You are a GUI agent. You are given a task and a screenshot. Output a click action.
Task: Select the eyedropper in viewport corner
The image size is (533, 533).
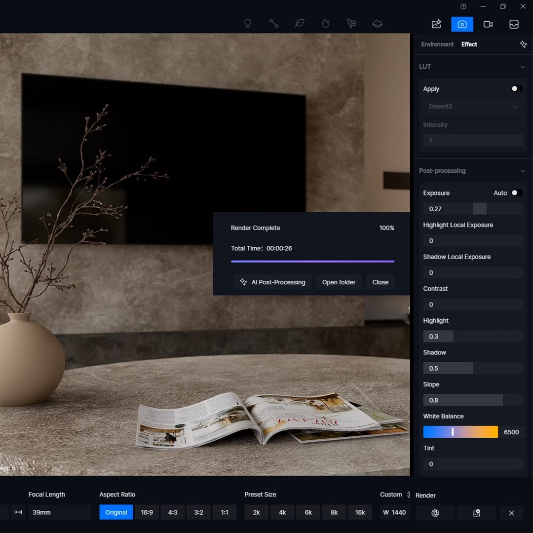click(x=7, y=43)
